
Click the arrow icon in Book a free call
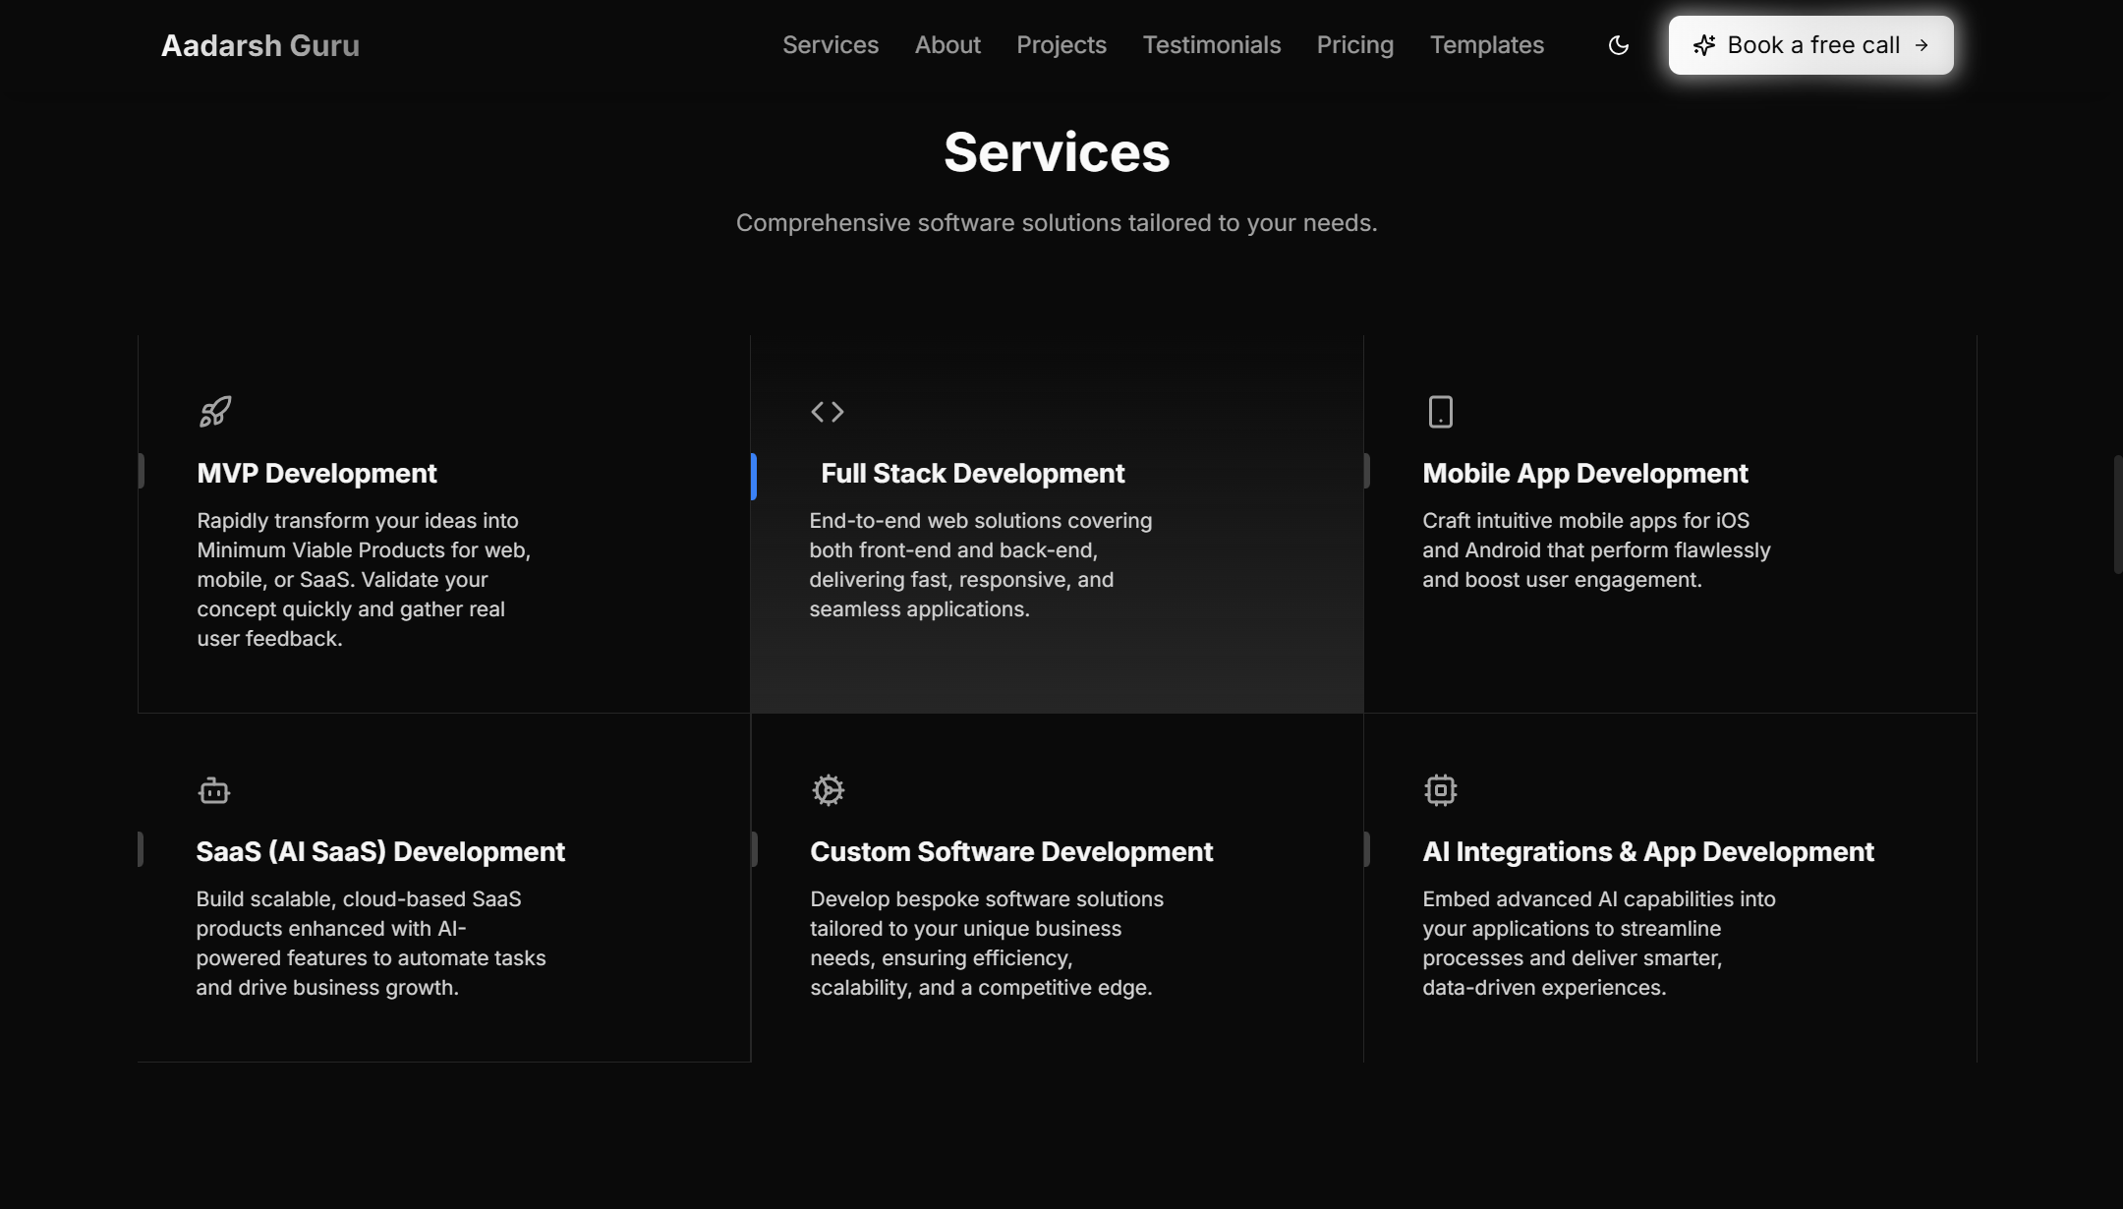[1922, 45]
